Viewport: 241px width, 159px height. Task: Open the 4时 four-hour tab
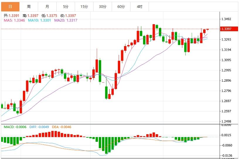140,6
